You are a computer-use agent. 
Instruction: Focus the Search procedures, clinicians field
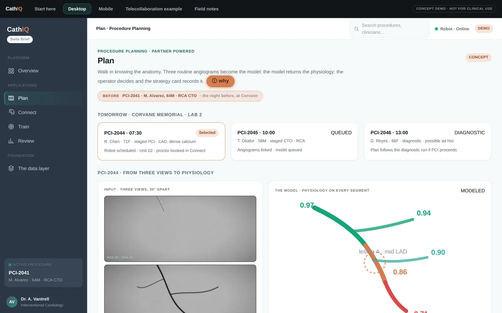coord(389,29)
